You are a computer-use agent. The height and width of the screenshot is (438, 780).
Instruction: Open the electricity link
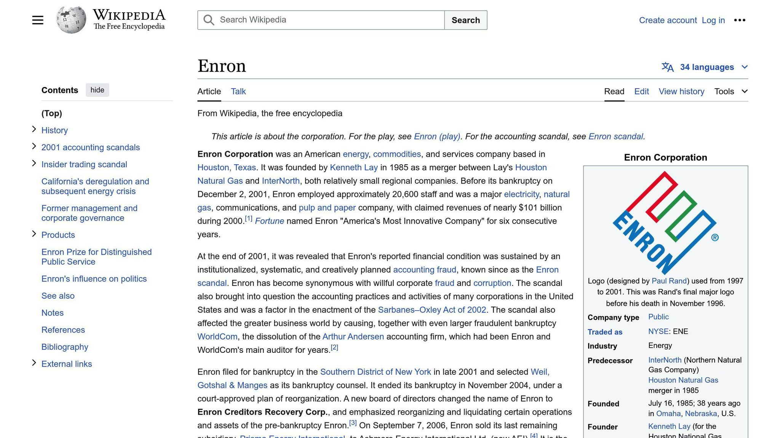(x=521, y=194)
